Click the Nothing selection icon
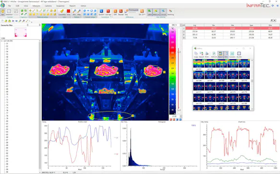Viewport: 280px width, 174px height. (170, 12)
